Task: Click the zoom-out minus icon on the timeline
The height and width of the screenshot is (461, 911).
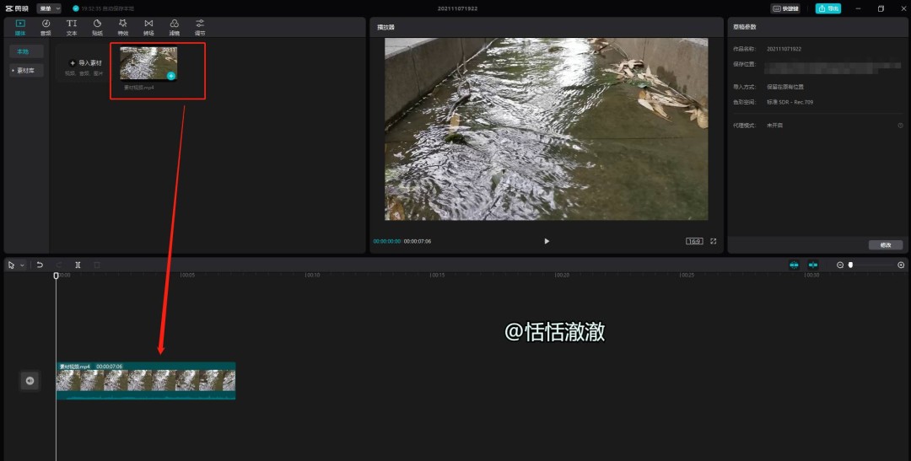Action: click(839, 265)
